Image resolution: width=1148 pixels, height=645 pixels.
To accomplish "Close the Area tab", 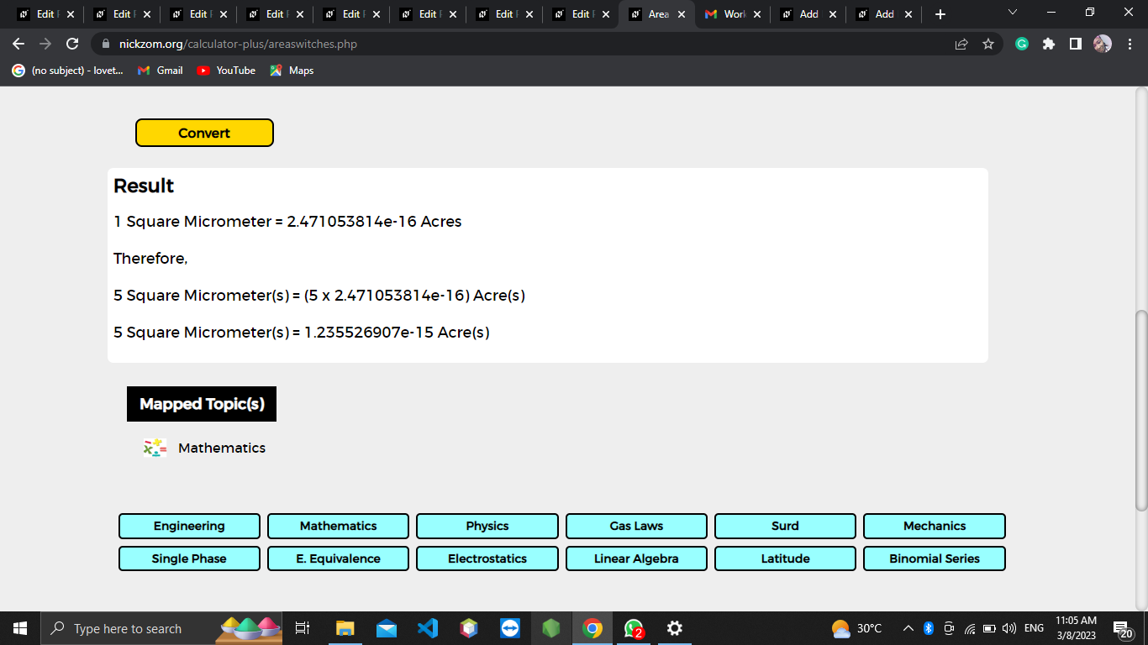I will (681, 14).
